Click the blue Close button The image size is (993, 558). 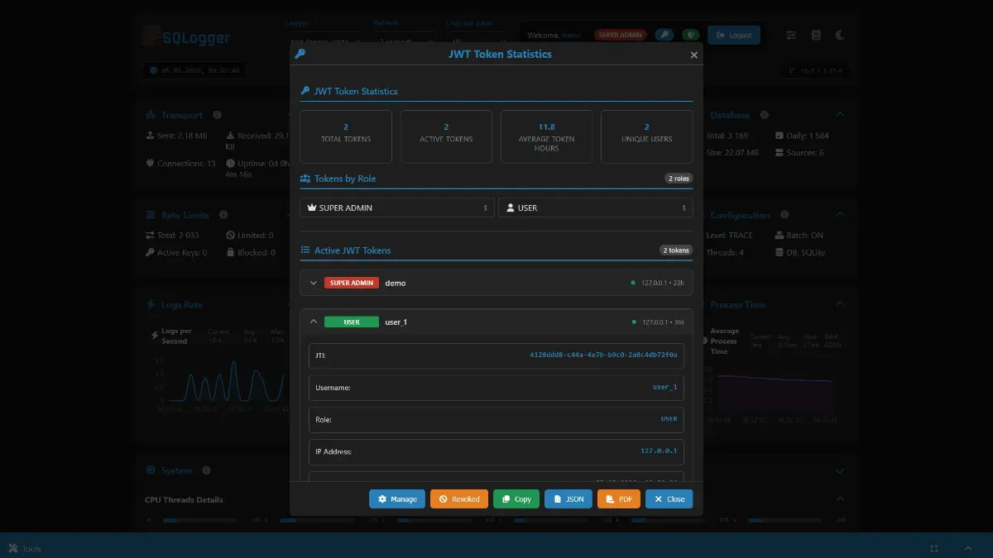[669, 499]
